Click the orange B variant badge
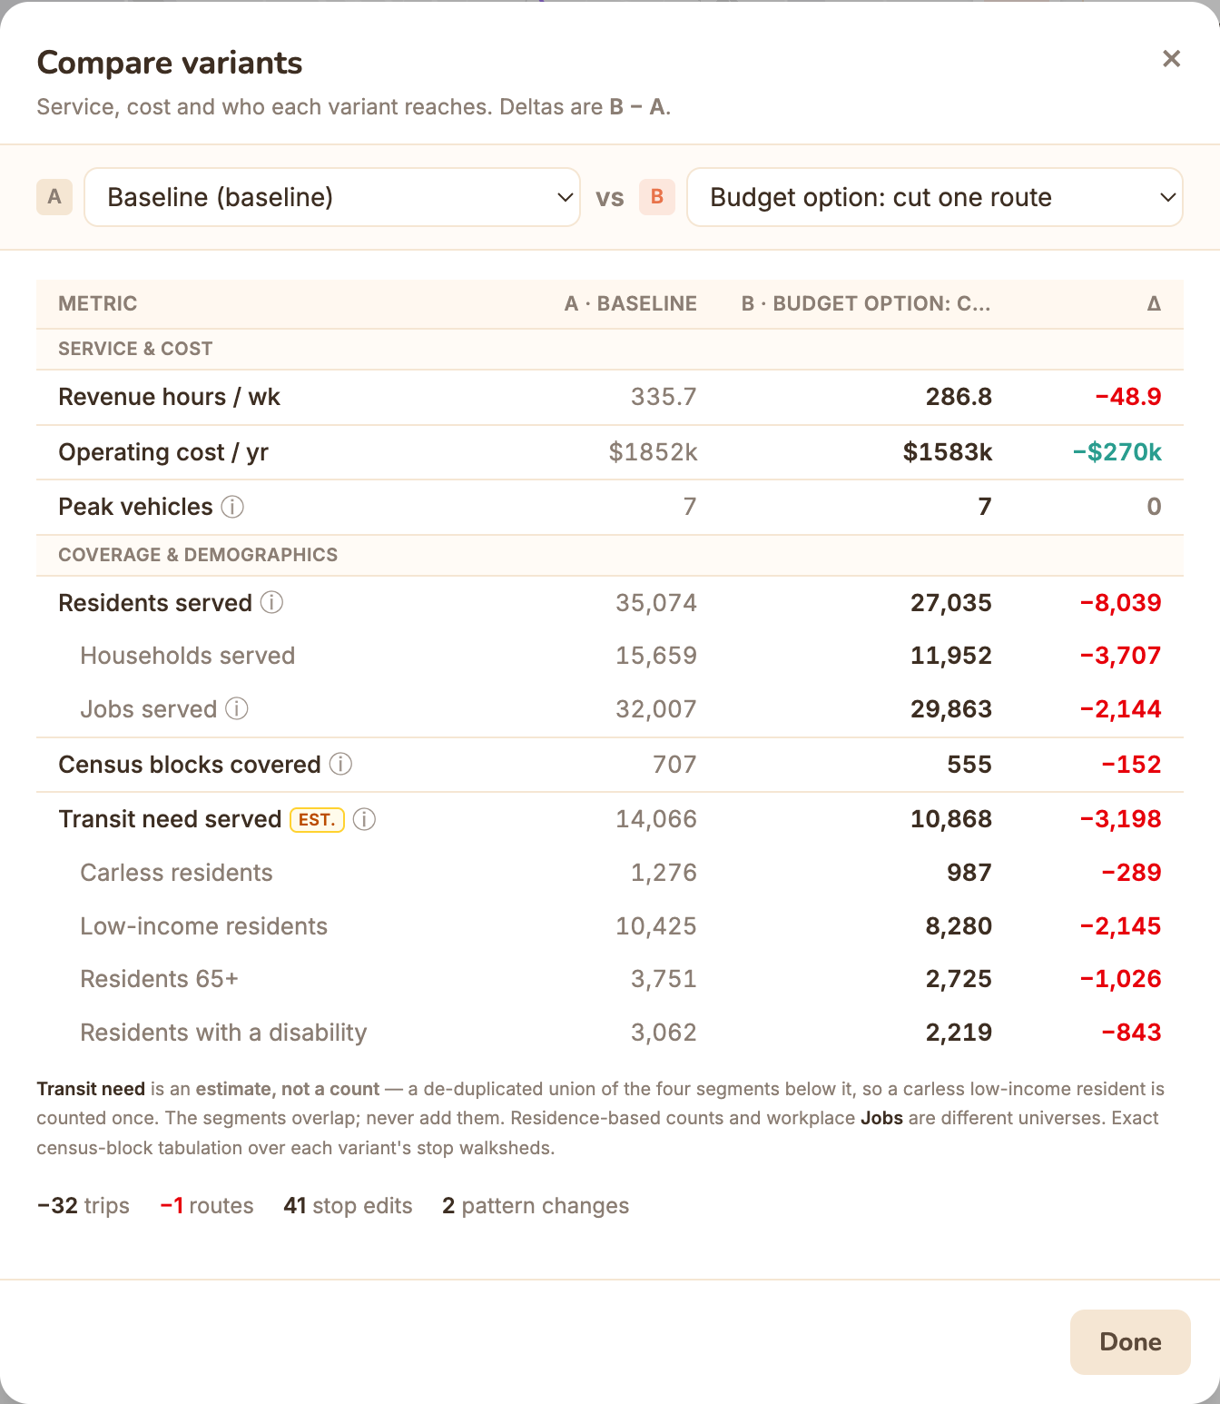 click(657, 197)
